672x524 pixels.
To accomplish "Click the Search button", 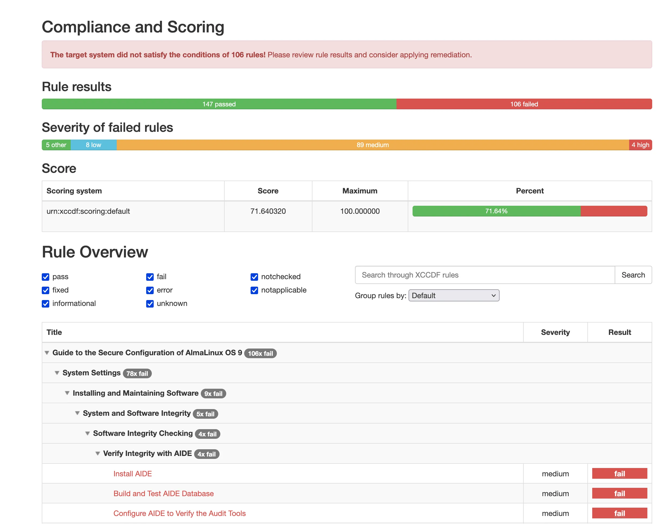I will 633,275.
